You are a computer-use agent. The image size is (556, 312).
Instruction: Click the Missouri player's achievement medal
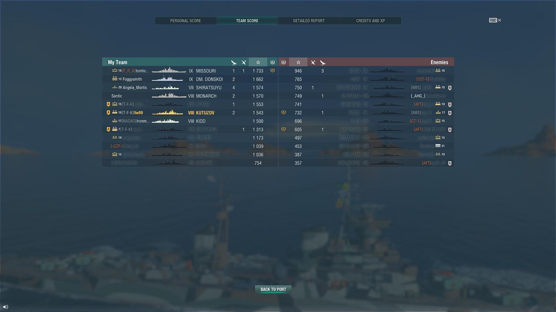coord(272,70)
